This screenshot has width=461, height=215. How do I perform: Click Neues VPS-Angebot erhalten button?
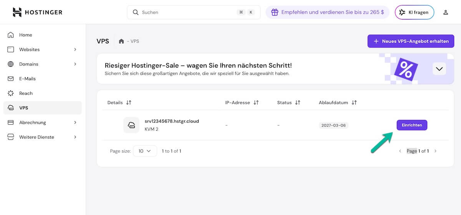[411, 41]
